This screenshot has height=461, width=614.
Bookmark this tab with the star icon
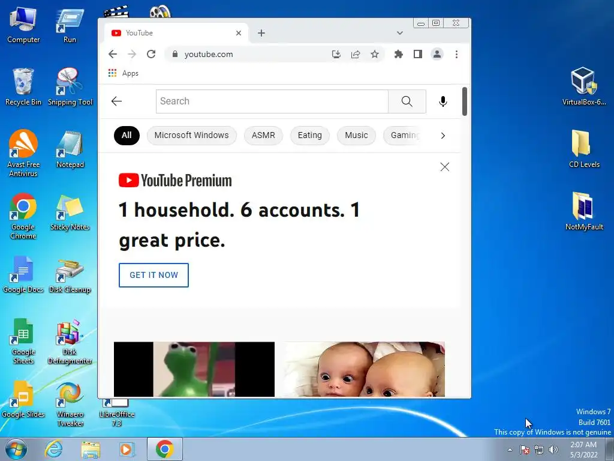(x=375, y=54)
